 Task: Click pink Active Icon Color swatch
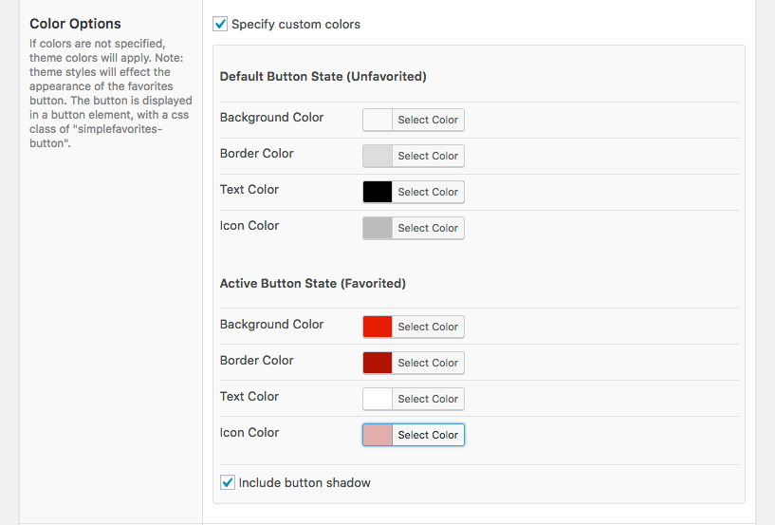click(x=378, y=435)
